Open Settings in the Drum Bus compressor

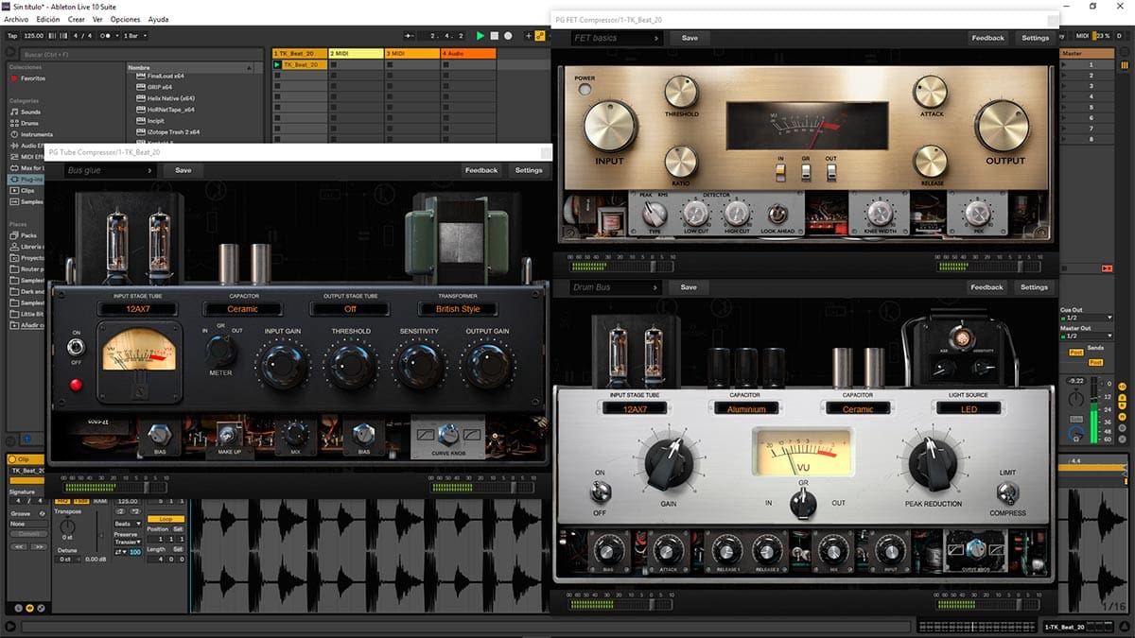click(1034, 287)
